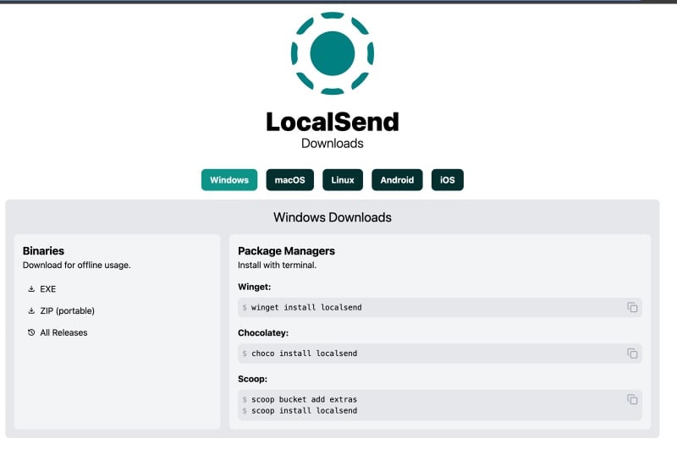Click the 'scoop install localsend' line

pos(304,411)
